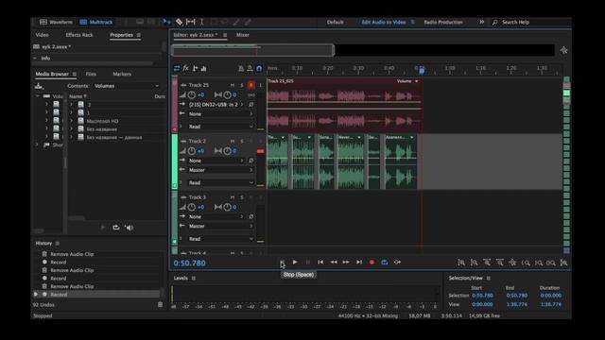Open Track 2 output Master dropdown
Viewport: 605px width, 340px height.
click(x=220, y=170)
